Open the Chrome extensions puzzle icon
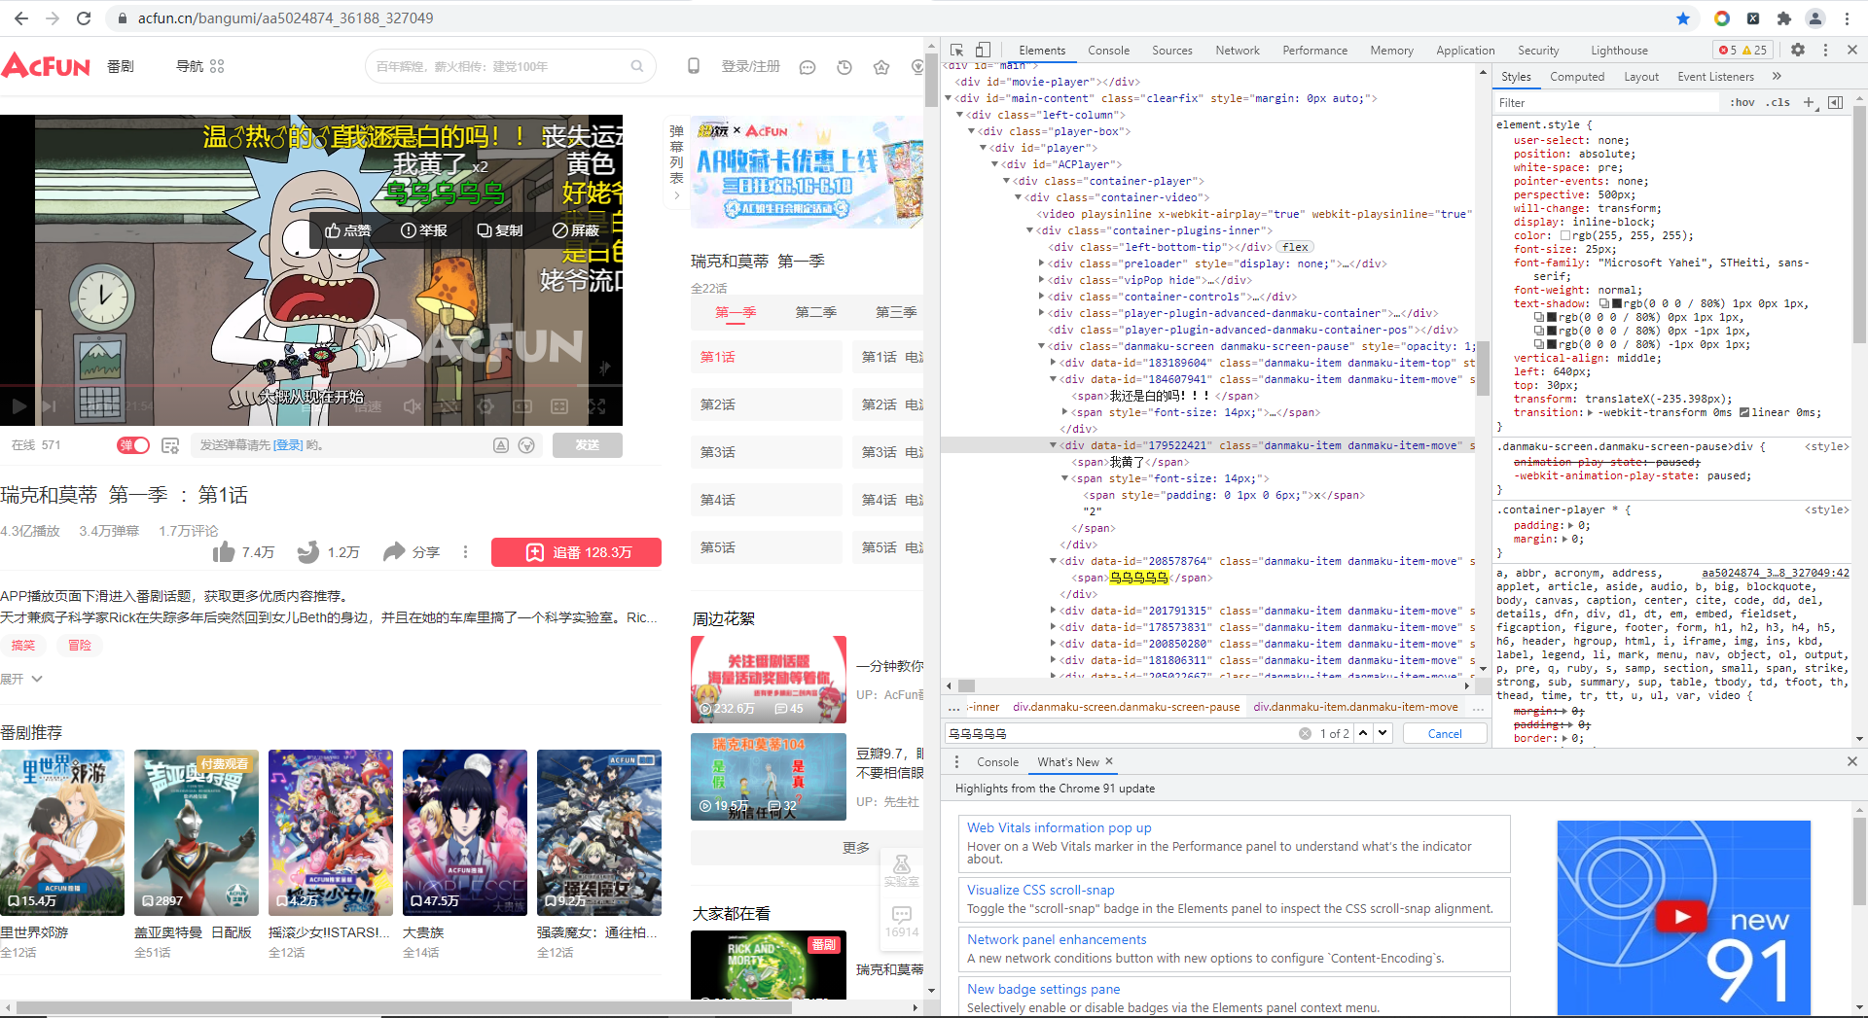This screenshot has height=1018, width=1868. pos(1783,18)
